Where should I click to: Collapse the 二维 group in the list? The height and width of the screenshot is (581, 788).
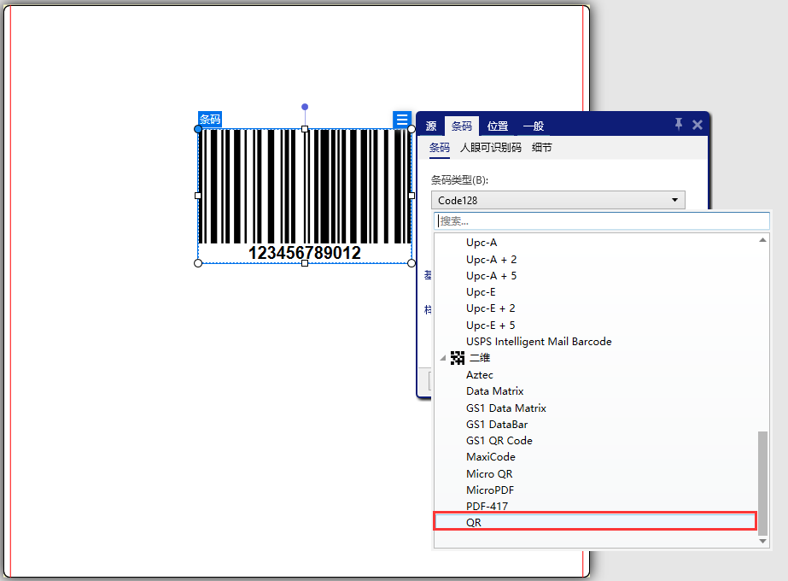(442, 359)
